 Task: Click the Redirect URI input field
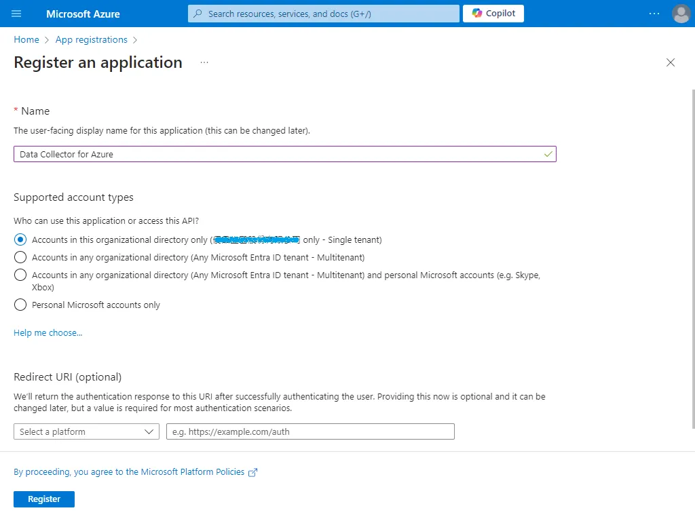click(x=310, y=431)
